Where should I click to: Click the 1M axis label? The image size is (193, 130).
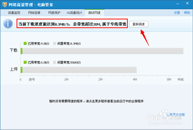tap(66, 80)
